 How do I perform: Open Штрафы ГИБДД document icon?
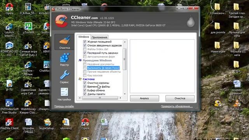28,126
